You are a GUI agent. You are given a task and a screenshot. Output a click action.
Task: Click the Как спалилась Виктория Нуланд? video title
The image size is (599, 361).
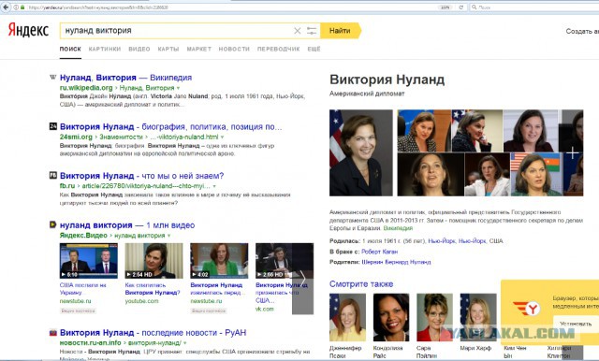click(x=153, y=288)
